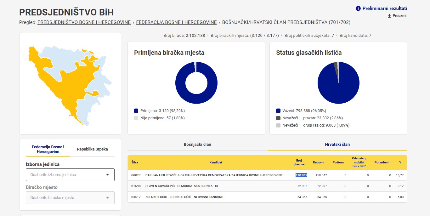Click candidate code 01698
Viewport: 430px width, 216px height.
(x=136, y=186)
